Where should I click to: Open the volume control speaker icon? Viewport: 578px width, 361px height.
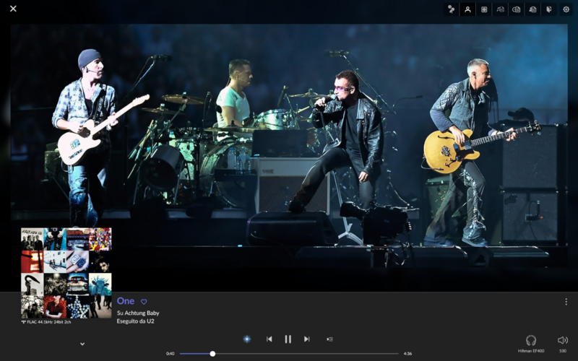(x=563, y=340)
